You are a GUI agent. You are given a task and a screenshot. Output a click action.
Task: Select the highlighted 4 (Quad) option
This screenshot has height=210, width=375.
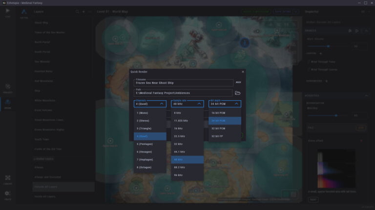point(150,136)
